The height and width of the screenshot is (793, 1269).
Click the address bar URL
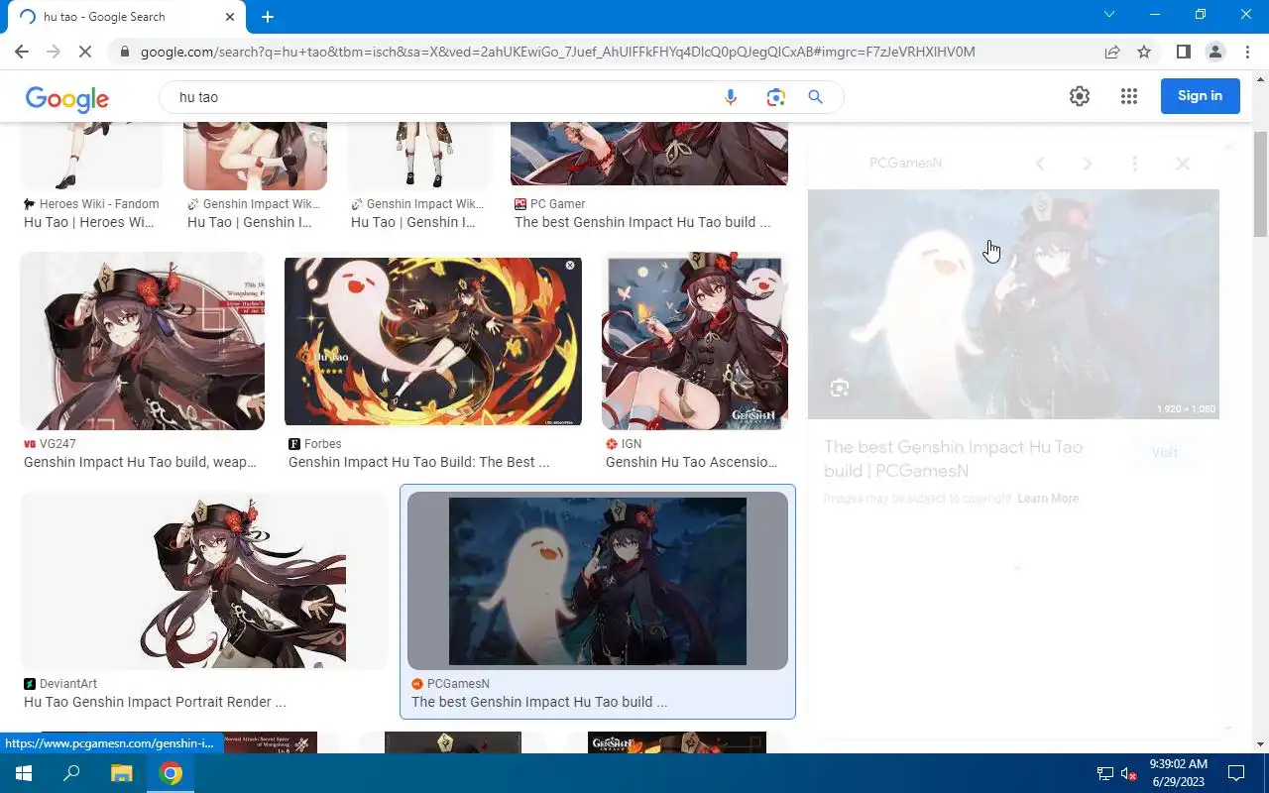tap(557, 52)
